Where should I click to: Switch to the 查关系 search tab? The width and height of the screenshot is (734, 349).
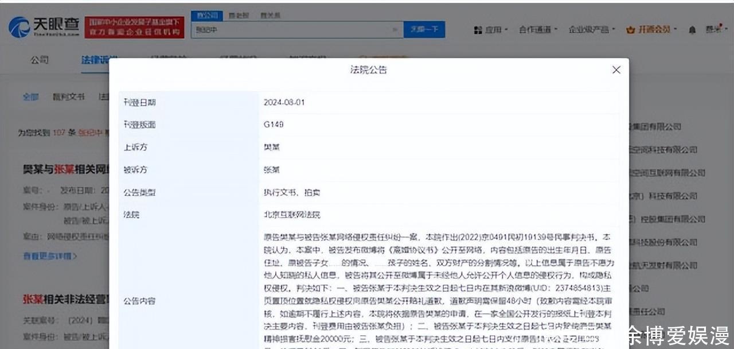pos(270,15)
